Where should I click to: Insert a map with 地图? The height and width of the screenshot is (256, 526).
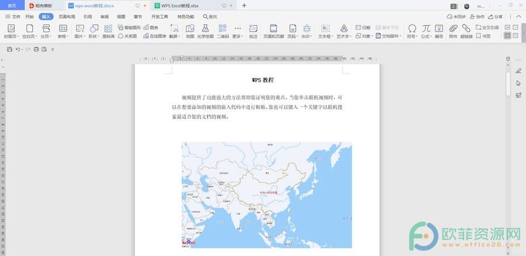[190, 31]
